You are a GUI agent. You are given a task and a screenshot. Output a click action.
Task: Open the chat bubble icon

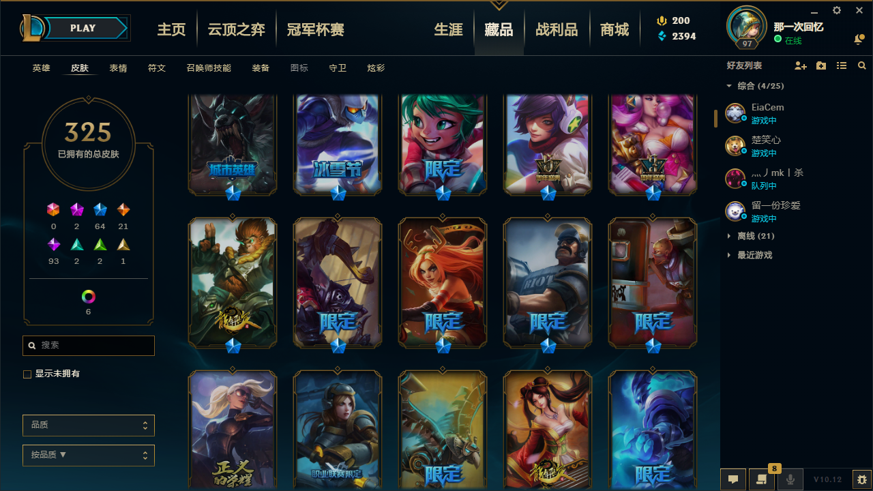tap(733, 479)
